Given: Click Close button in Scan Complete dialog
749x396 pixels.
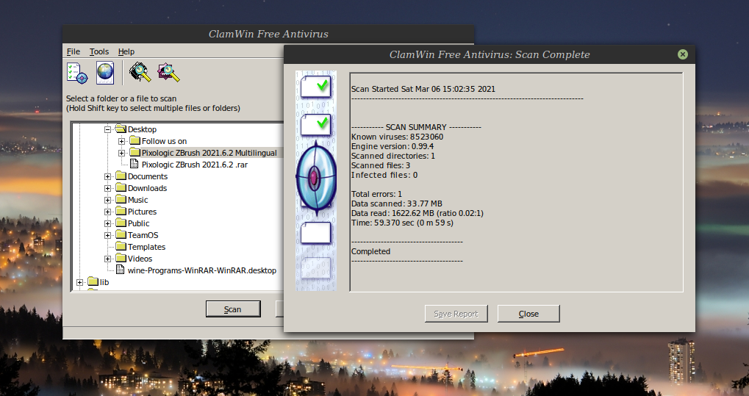Looking at the screenshot, I should pyautogui.click(x=528, y=314).
